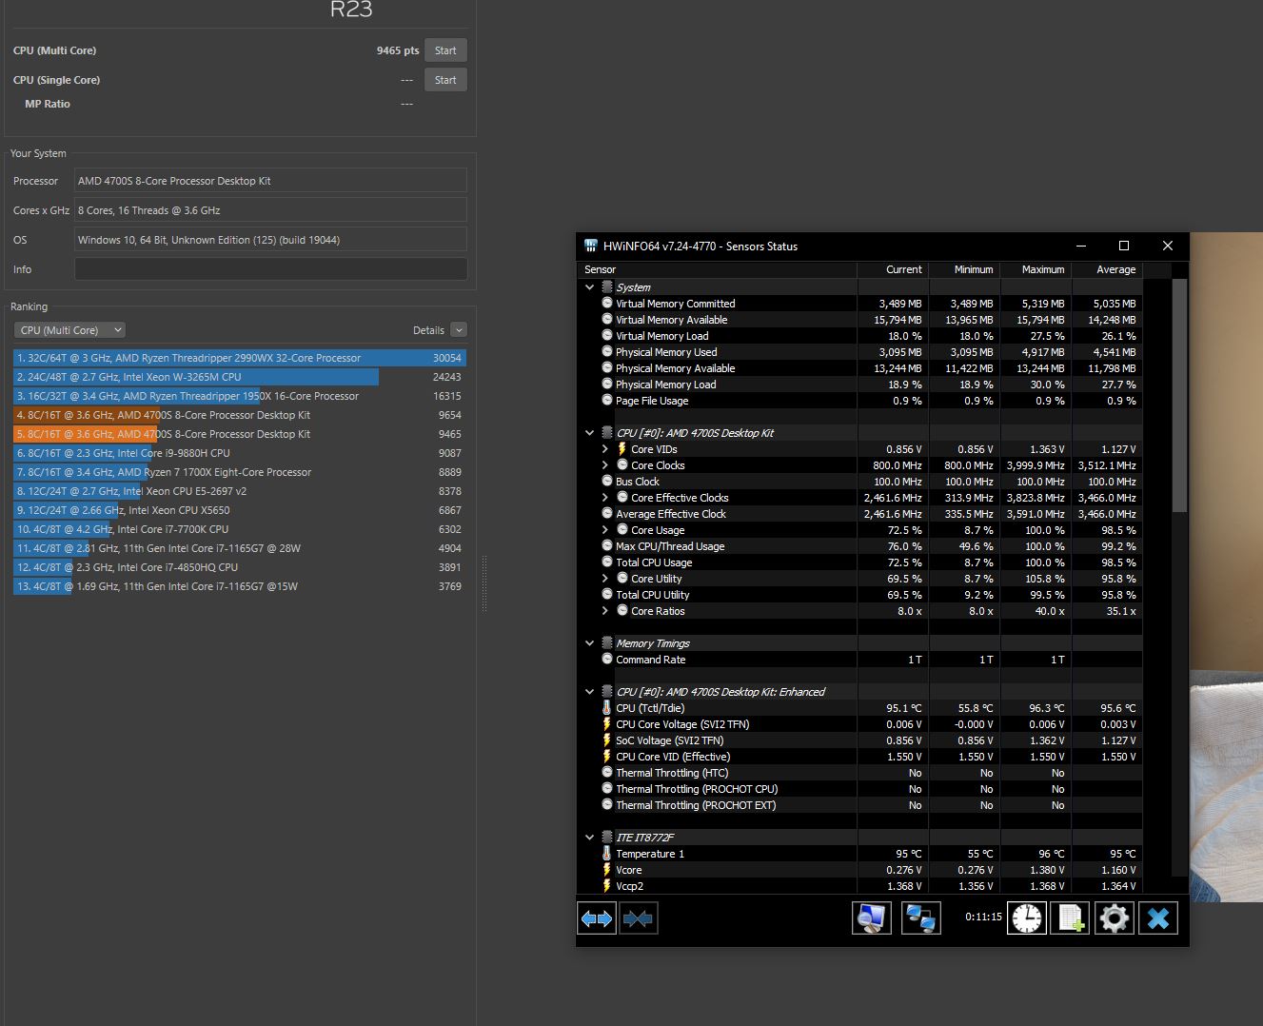Collapse the CPU [#0]: AMD 4700S Desktop Kit group
This screenshot has width=1263, height=1026.
tap(590, 433)
